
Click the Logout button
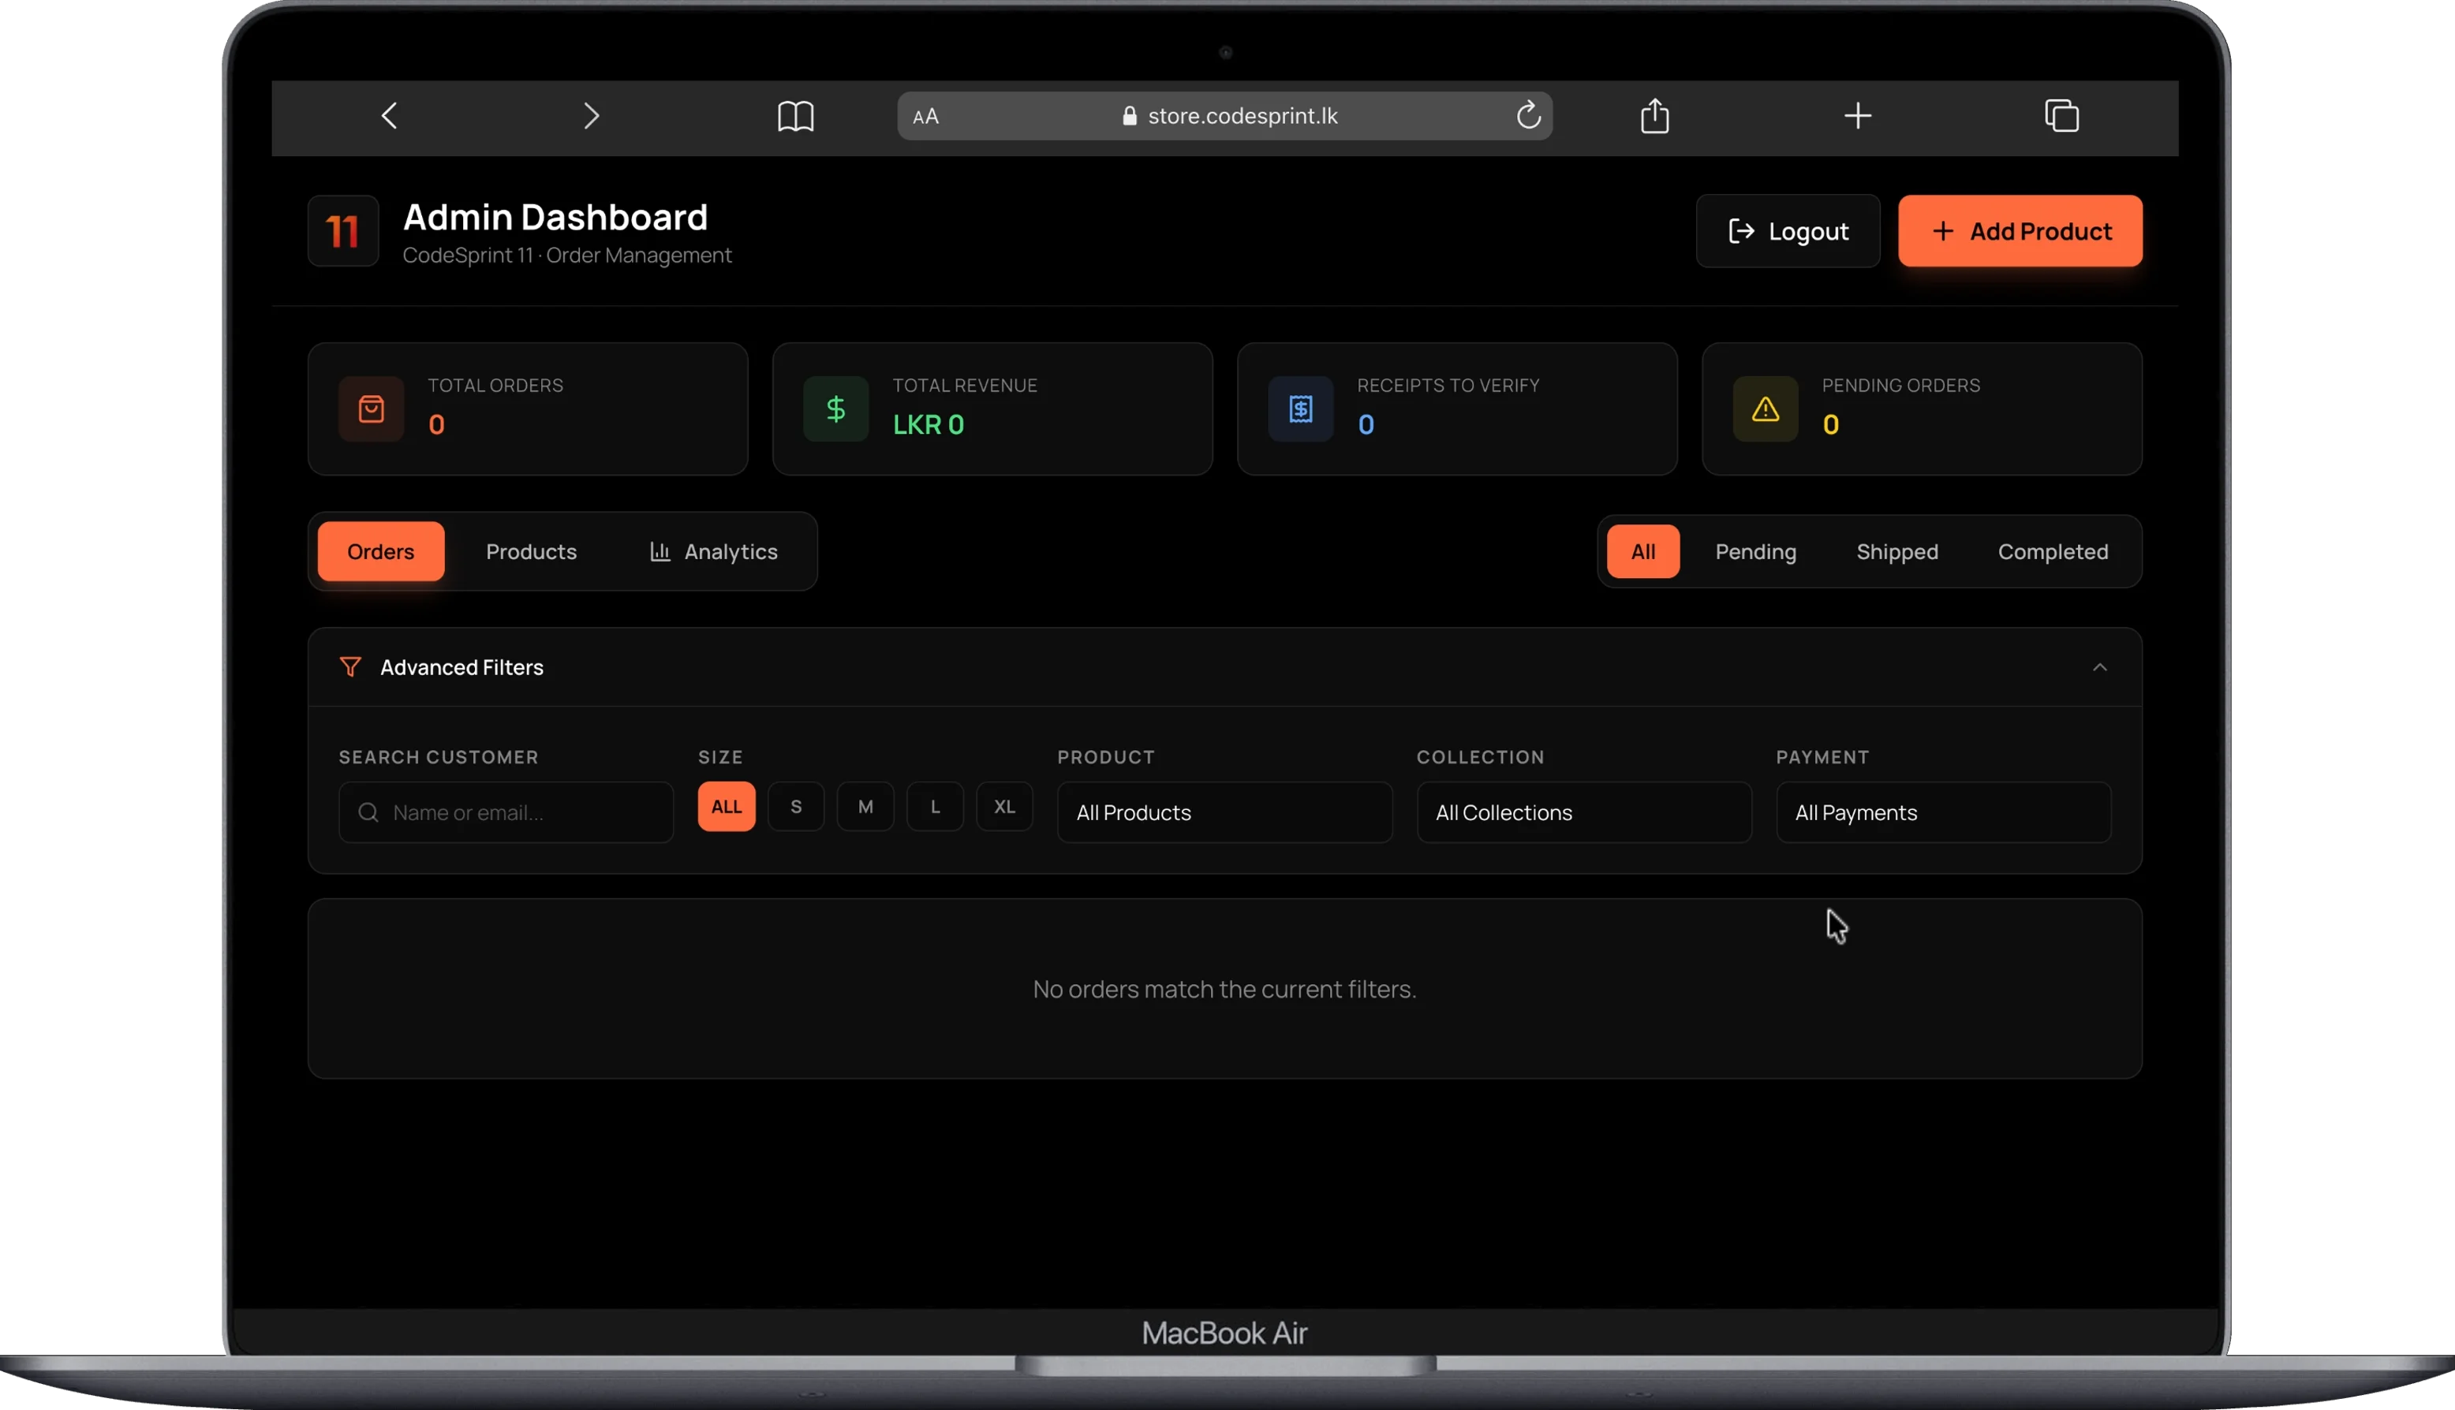coord(1788,231)
